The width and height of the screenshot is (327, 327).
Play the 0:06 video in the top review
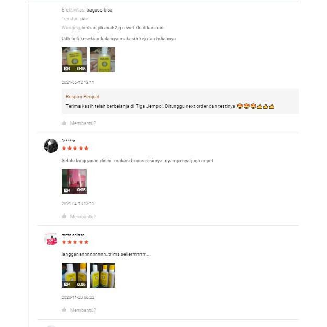[x=74, y=60]
